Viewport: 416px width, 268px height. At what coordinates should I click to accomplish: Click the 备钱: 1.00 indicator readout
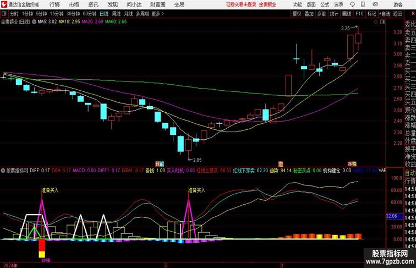[x=155, y=171]
